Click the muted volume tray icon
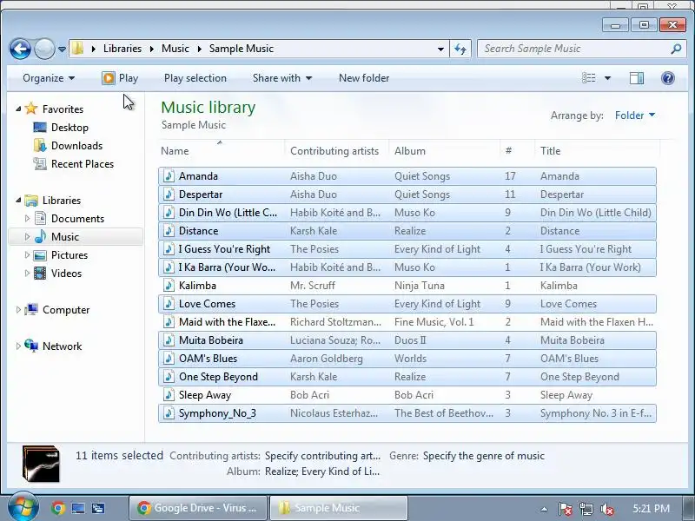The height and width of the screenshot is (521, 695). [x=606, y=509]
